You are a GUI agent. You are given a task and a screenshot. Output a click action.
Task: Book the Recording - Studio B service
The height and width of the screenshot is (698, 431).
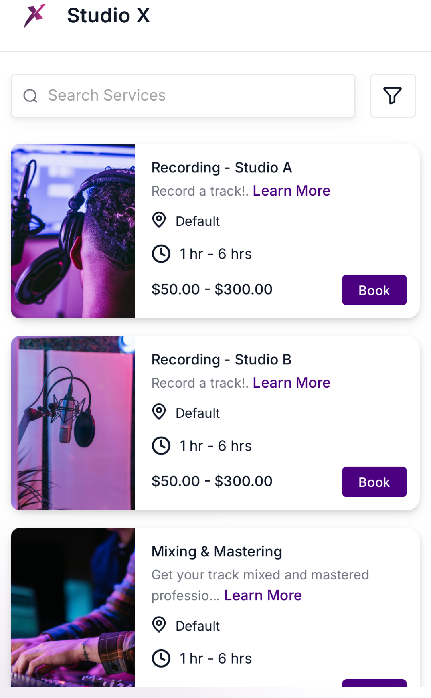pos(374,482)
